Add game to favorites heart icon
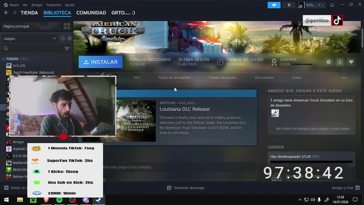The width and height of the screenshot is (364, 205). tap(351, 62)
